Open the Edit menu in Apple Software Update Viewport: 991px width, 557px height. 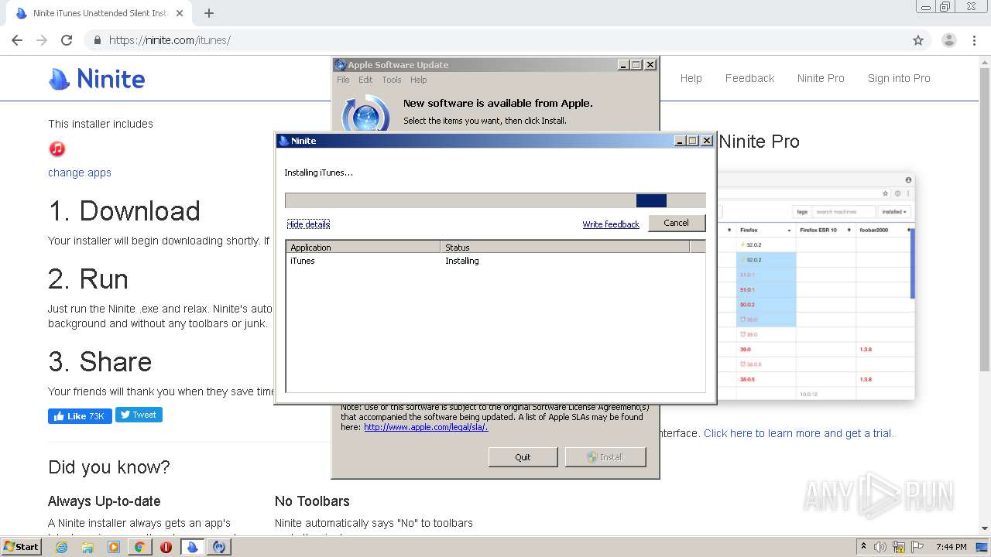365,80
